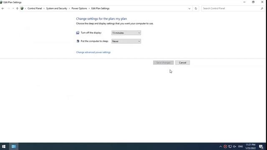Close the Edit Plan Settings window
Image resolution: width=267 pixels, height=150 pixels.
262,2
